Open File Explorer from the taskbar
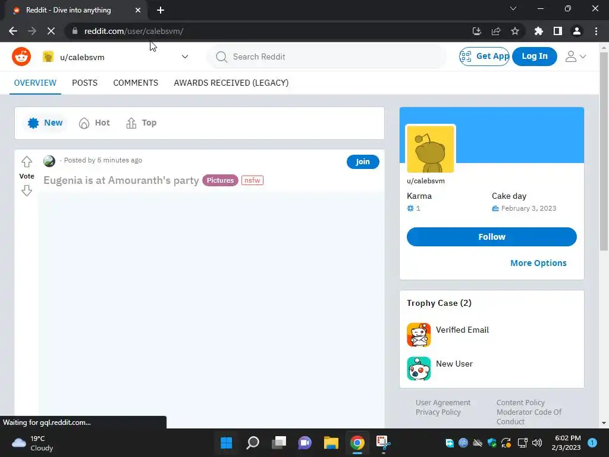This screenshot has width=609, height=457. pyautogui.click(x=331, y=443)
